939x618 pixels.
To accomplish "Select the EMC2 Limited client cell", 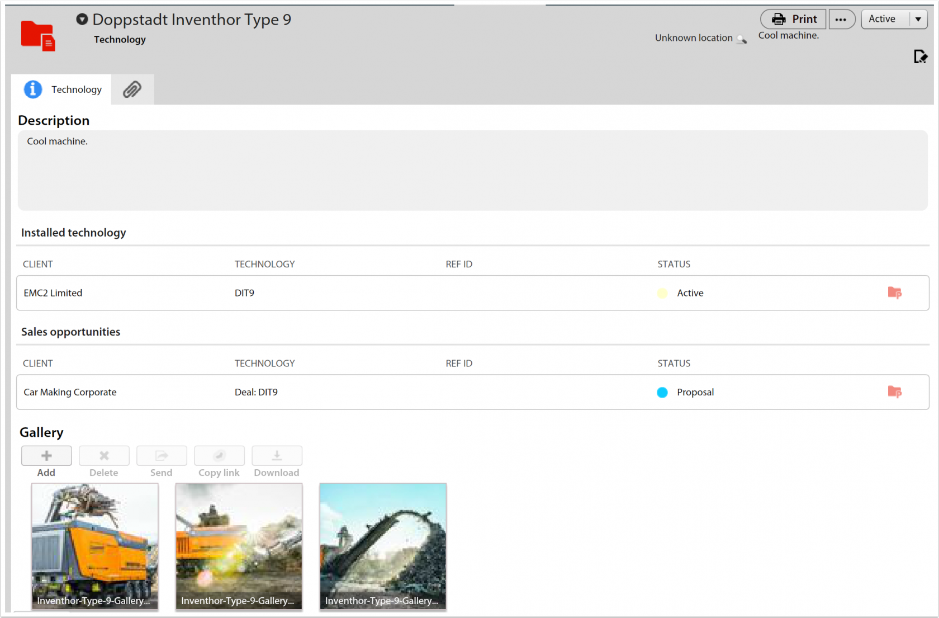I will pos(53,293).
